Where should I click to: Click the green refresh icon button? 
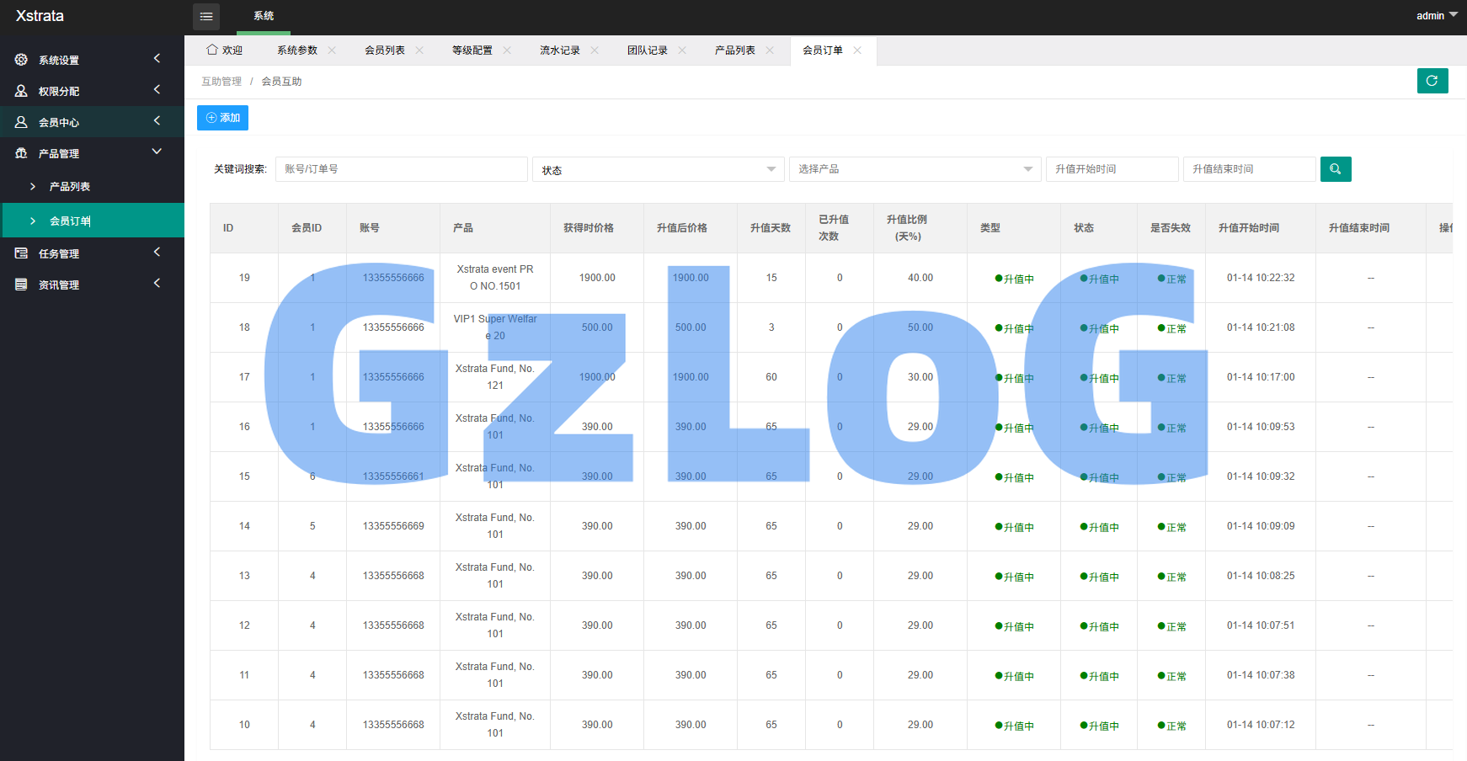(x=1432, y=81)
